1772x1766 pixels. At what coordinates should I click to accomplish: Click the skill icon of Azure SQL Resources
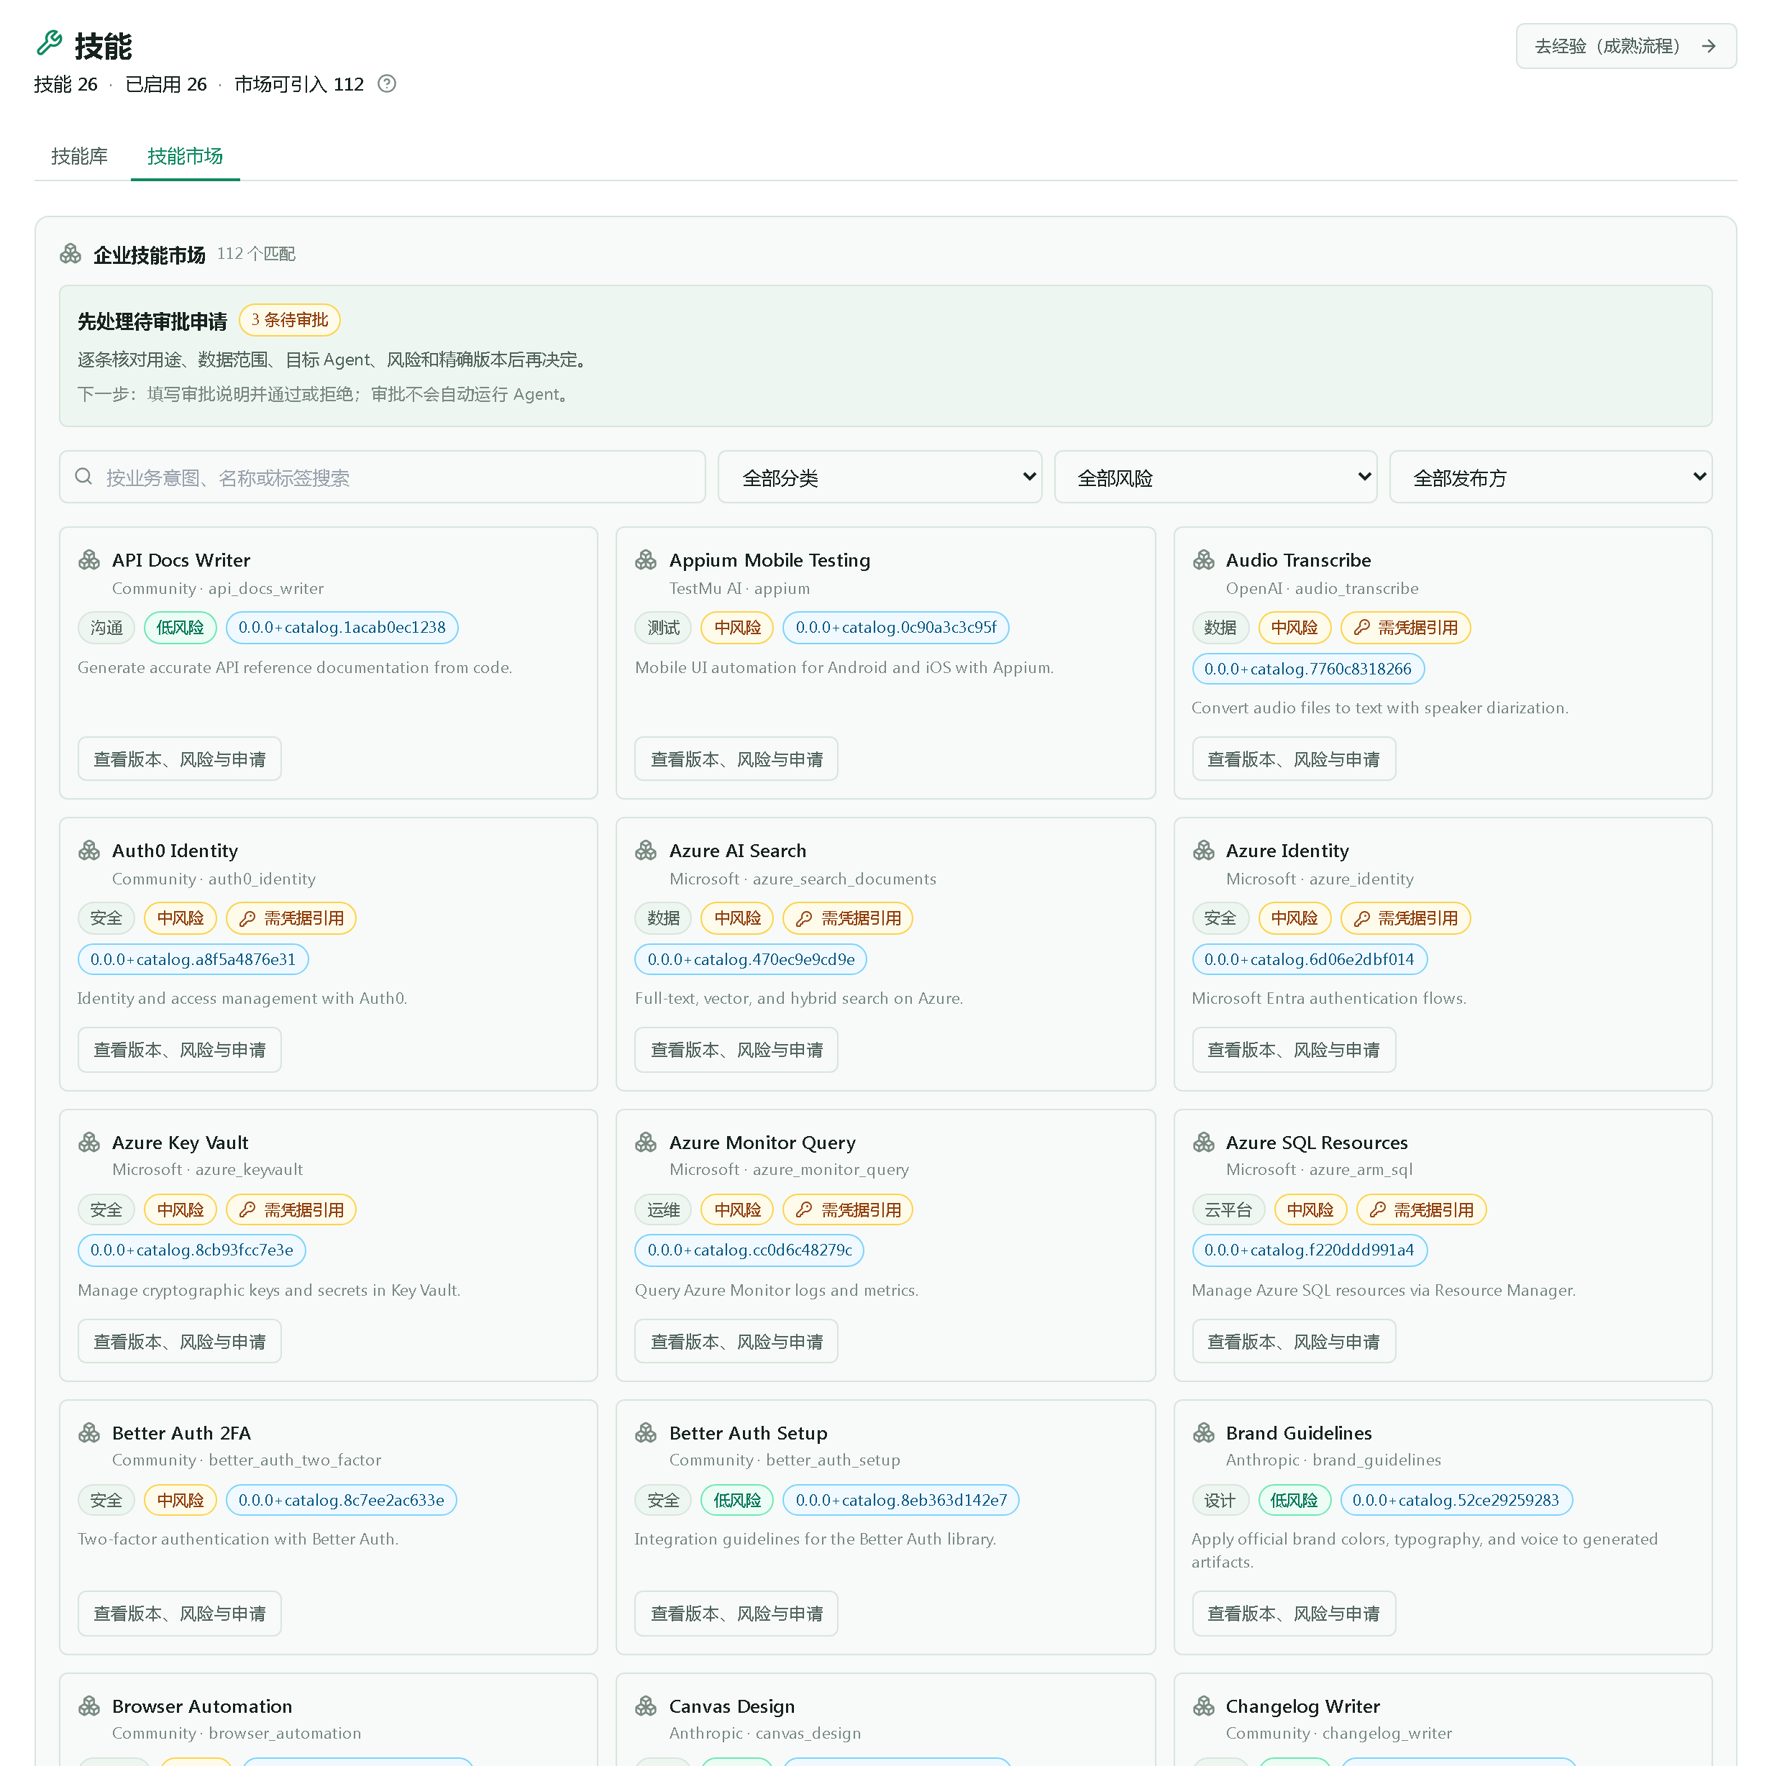(x=1205, y=1143)
